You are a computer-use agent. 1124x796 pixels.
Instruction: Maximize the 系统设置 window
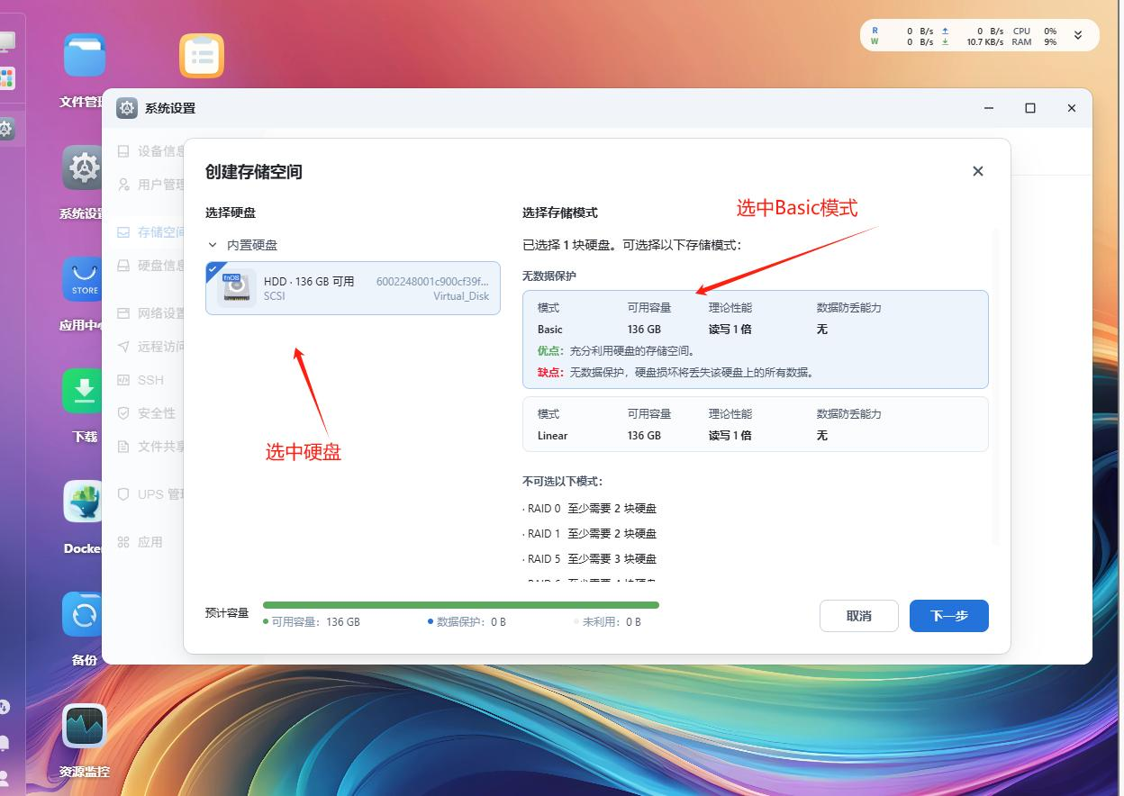[1030, 108]
